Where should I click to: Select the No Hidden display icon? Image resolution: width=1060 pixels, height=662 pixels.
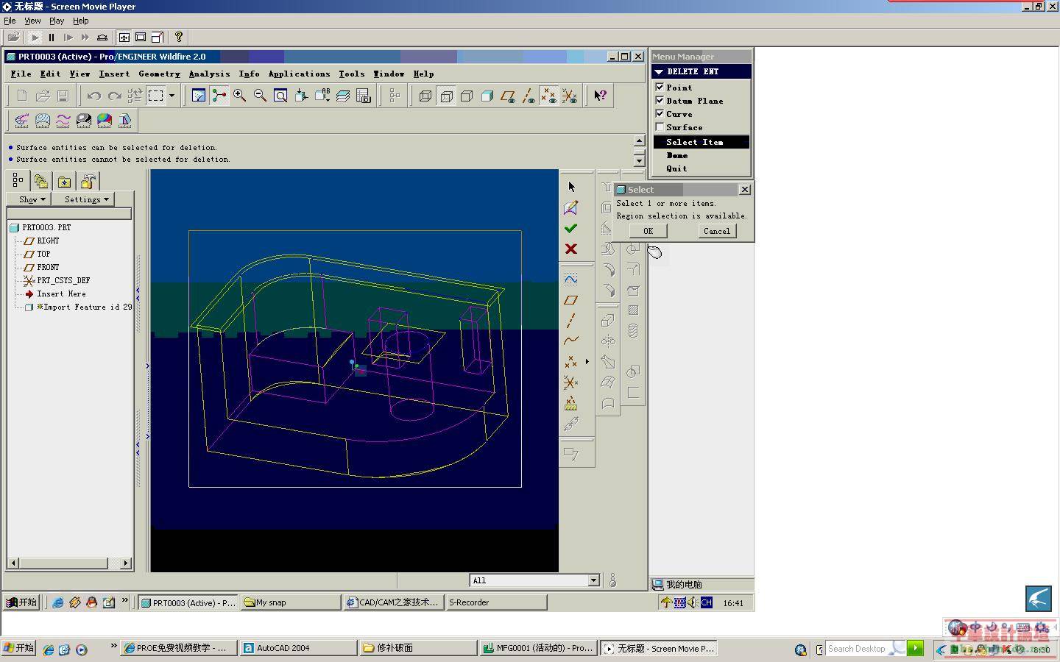[467, 96]
